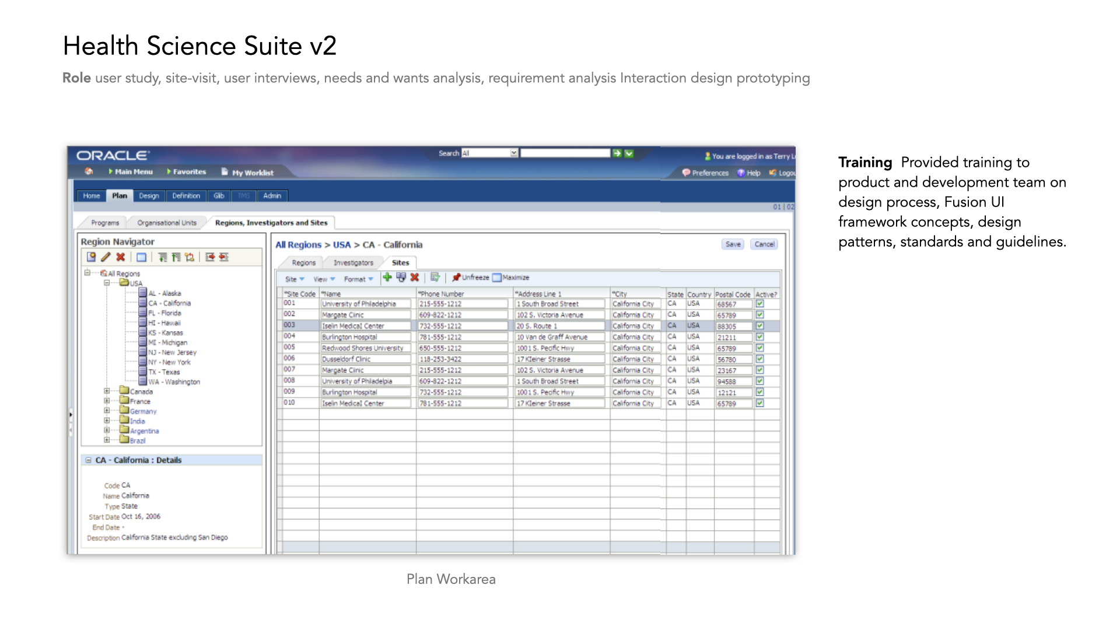Viewport: 1120px width, 630px height.
Task: Click the red X delete icon in Sites toolbar
Action: [x=415, y=278]
